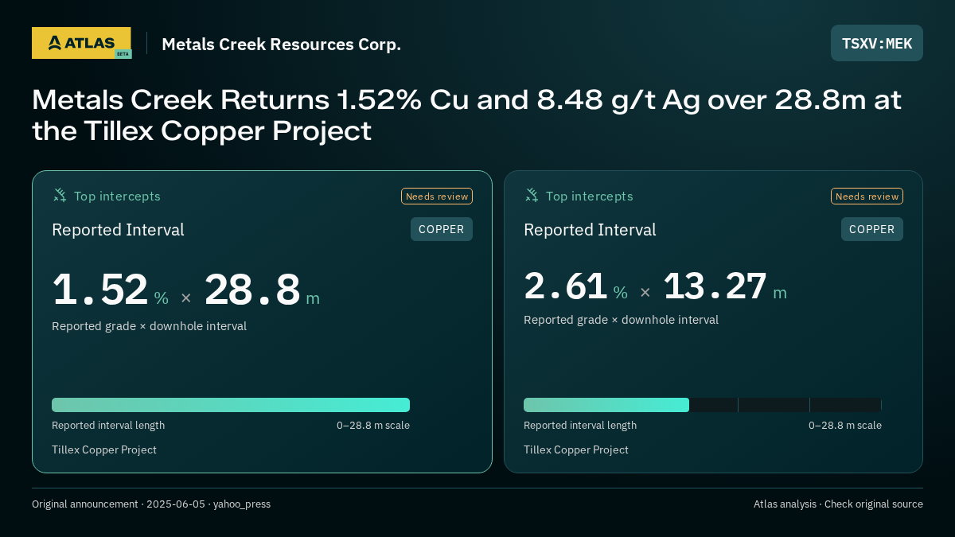The image size is (955, 537).
Task: Click the COPPER tag on the 13.27 m card
Action: pos(872,229)
